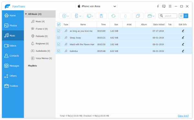
Task: Click the search magnifier icon
Action: coord(161,16)
